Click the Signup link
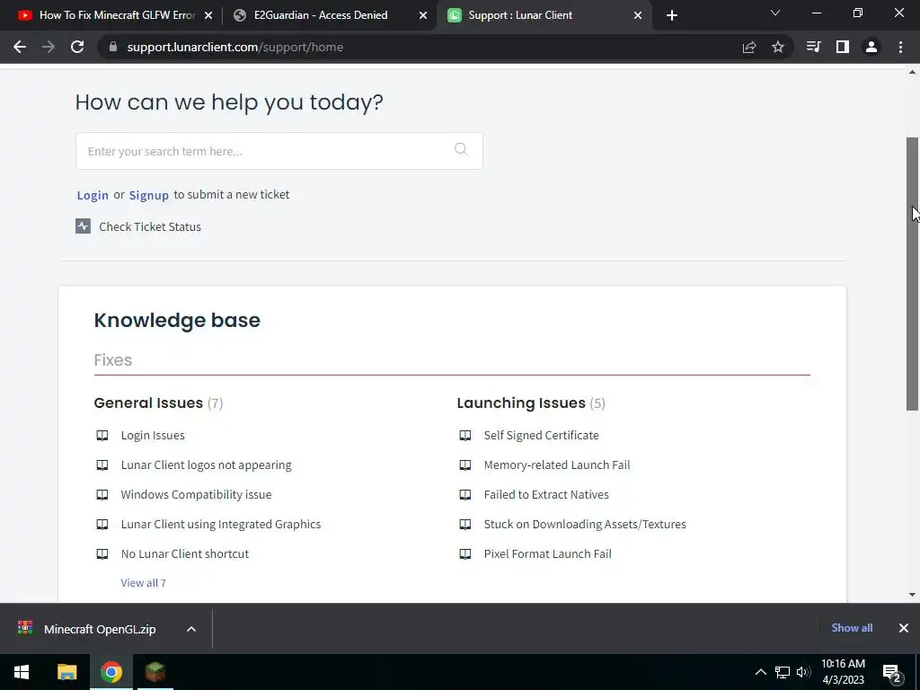This screenshot has height=690, width=920. pos(149,195)
